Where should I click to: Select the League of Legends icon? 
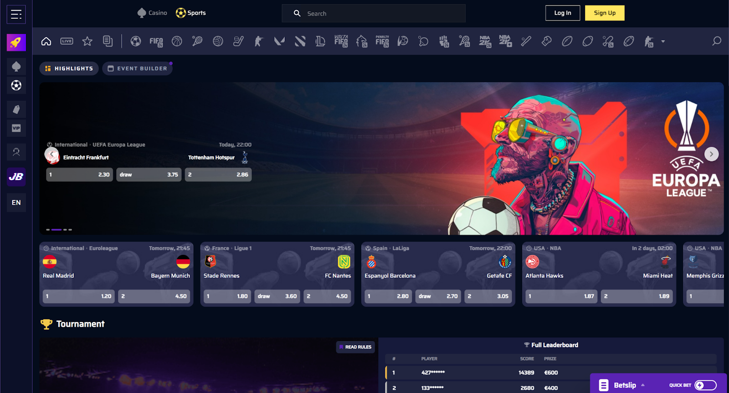pos(320,41)
